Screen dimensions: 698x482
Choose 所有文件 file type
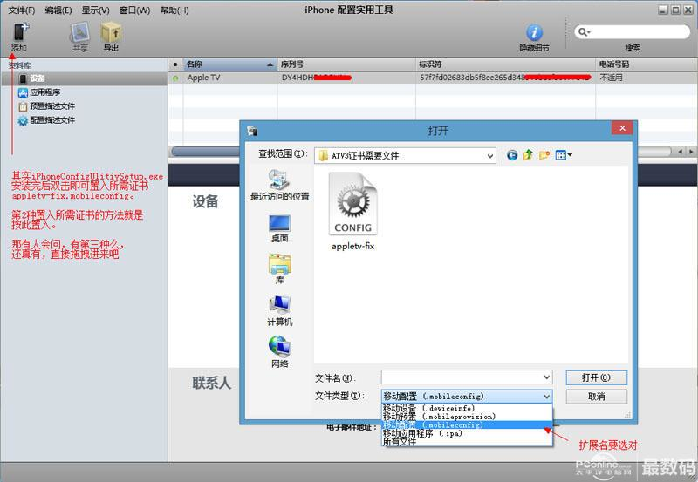467,442
